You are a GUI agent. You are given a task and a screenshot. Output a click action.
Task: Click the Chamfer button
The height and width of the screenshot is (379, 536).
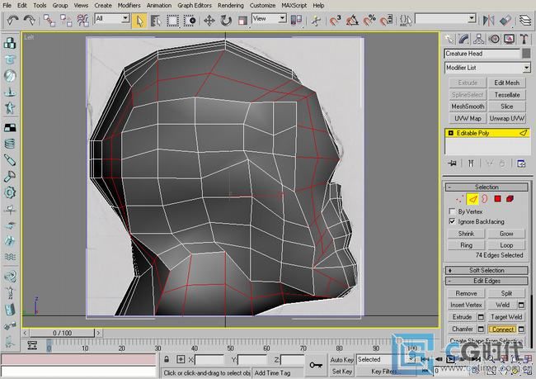462,329
